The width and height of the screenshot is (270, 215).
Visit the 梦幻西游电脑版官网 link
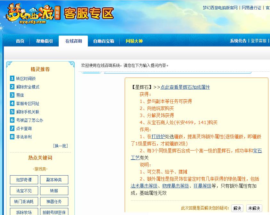tap(220, 8)
